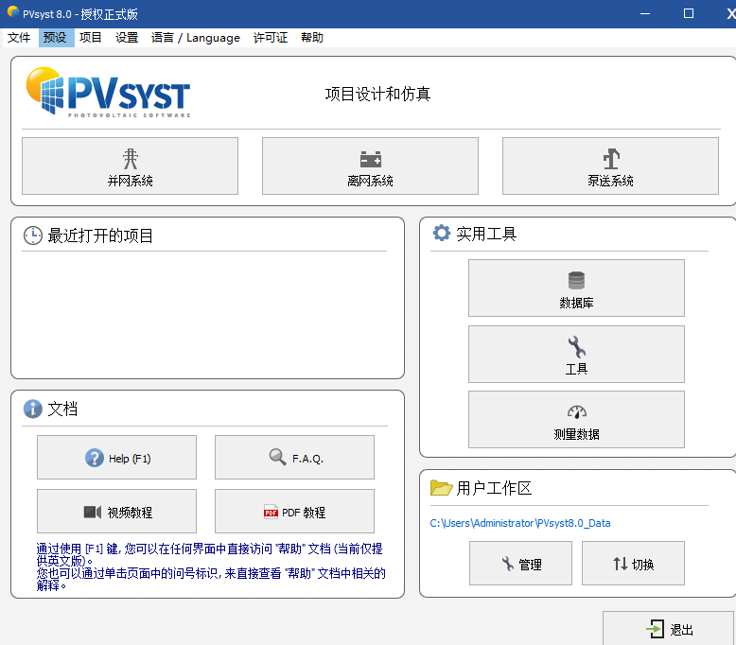Image resolution: width=736 pixels, height=645 pixels.
Task: Click the 离网系统 battery icon
Action: [370, 159]
